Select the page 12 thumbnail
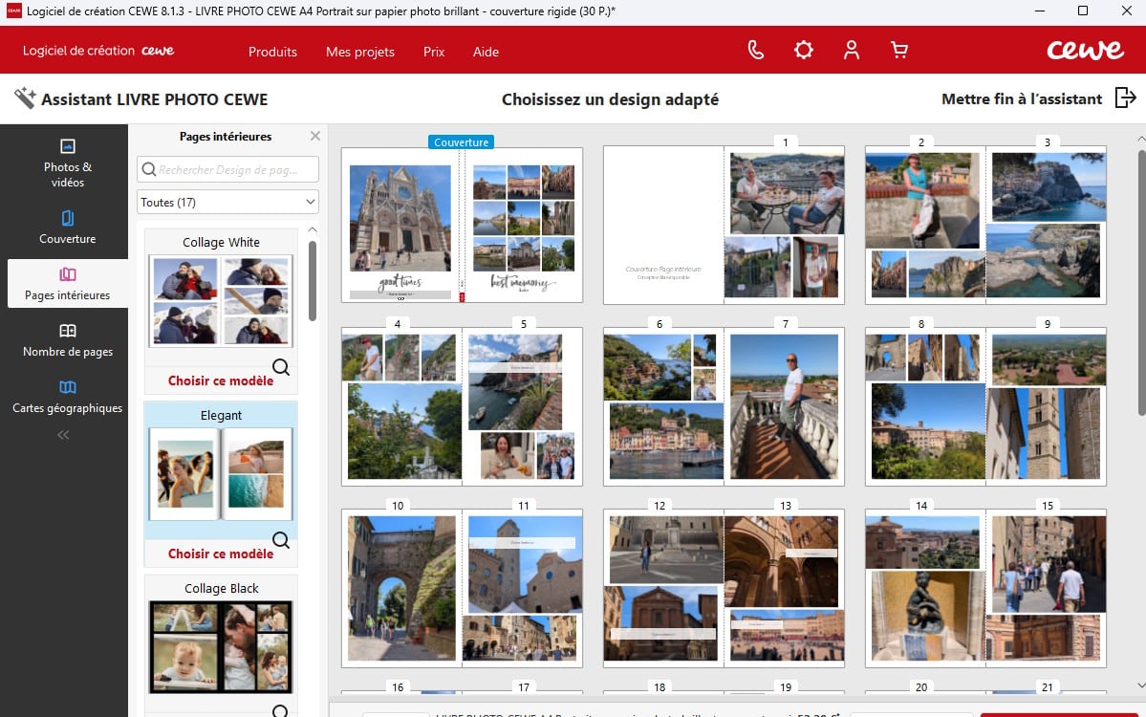 tap(663, 588)
